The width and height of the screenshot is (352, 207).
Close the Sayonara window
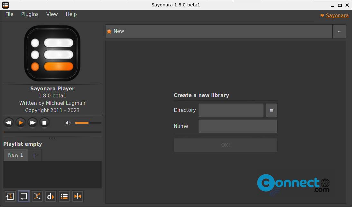click(x=347, y=5)
